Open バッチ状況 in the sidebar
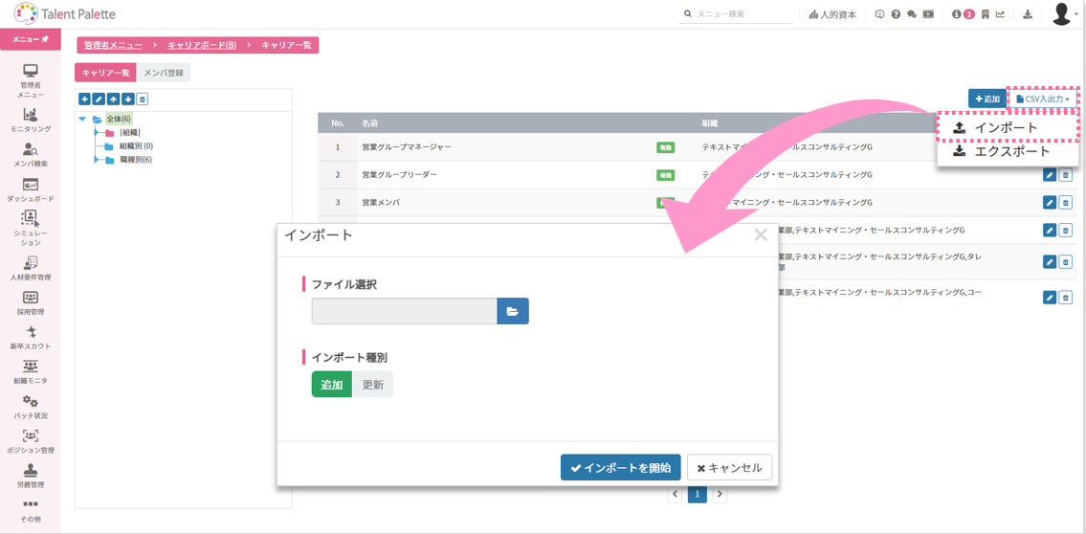Image resolution: width=1086 pixels, height=534 pixels. coord(31,407)
